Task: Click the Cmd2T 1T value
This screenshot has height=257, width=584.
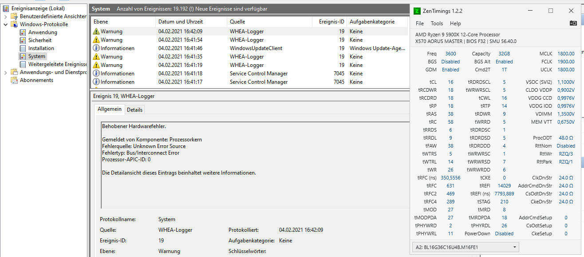Action: coord(504,70)
